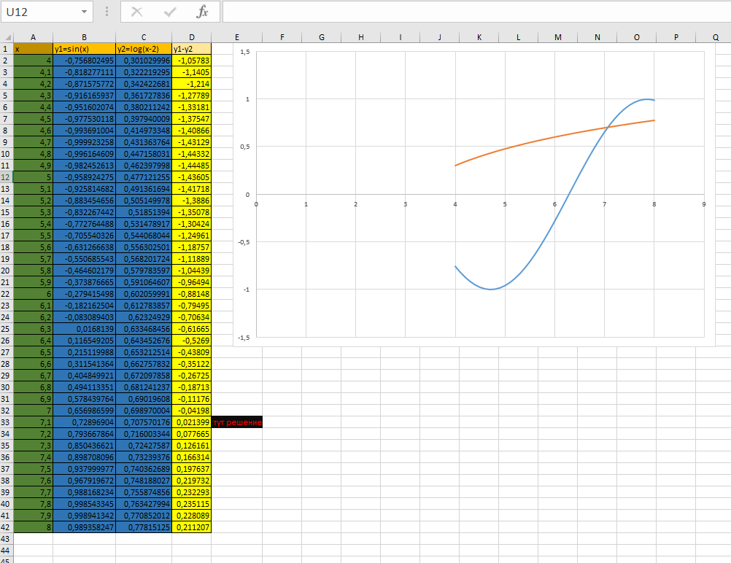The height and width of the screenshot is (563, 731).
Task: Click x-value cell 6,3 in column A
Action: [x=33, y=329]
